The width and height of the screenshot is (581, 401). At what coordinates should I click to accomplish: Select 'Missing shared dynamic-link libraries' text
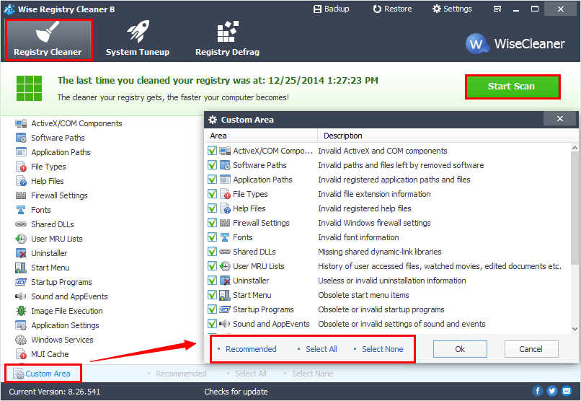[x=380, y=252]
